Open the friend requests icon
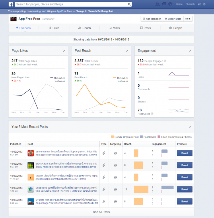This screenshot has width=214, height=218. pos(157,4)
